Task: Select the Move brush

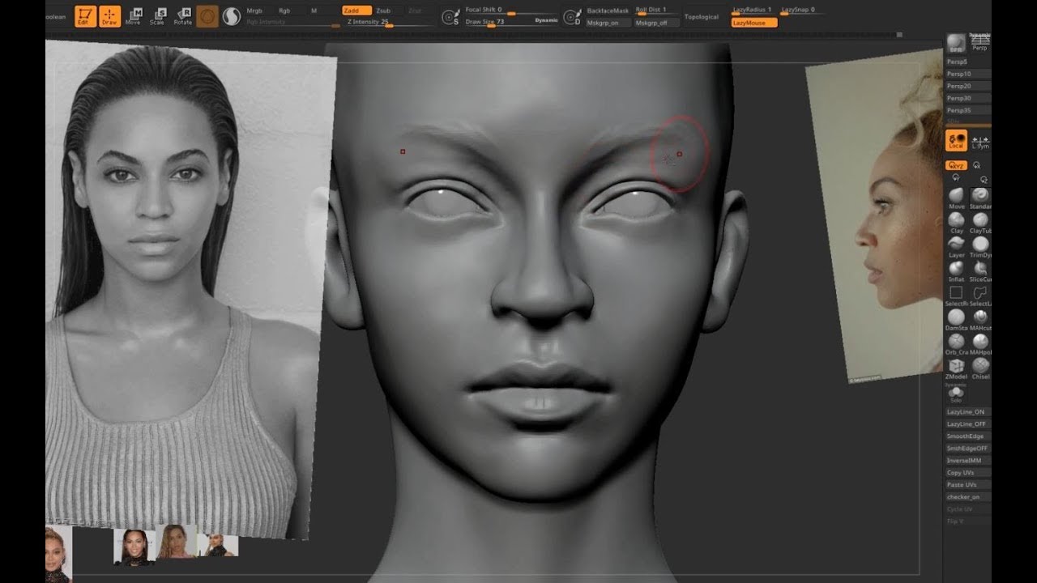Action: pos(957,198)
